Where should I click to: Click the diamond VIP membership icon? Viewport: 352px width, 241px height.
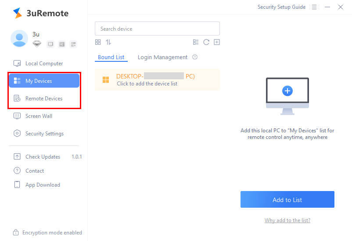tap(37, 44)
